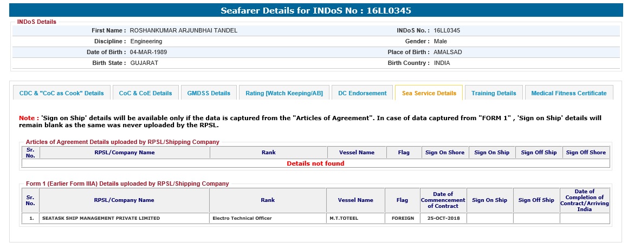
Task: Open the Medical Fitness Certificate tab
Action: [x=568, y=93]
